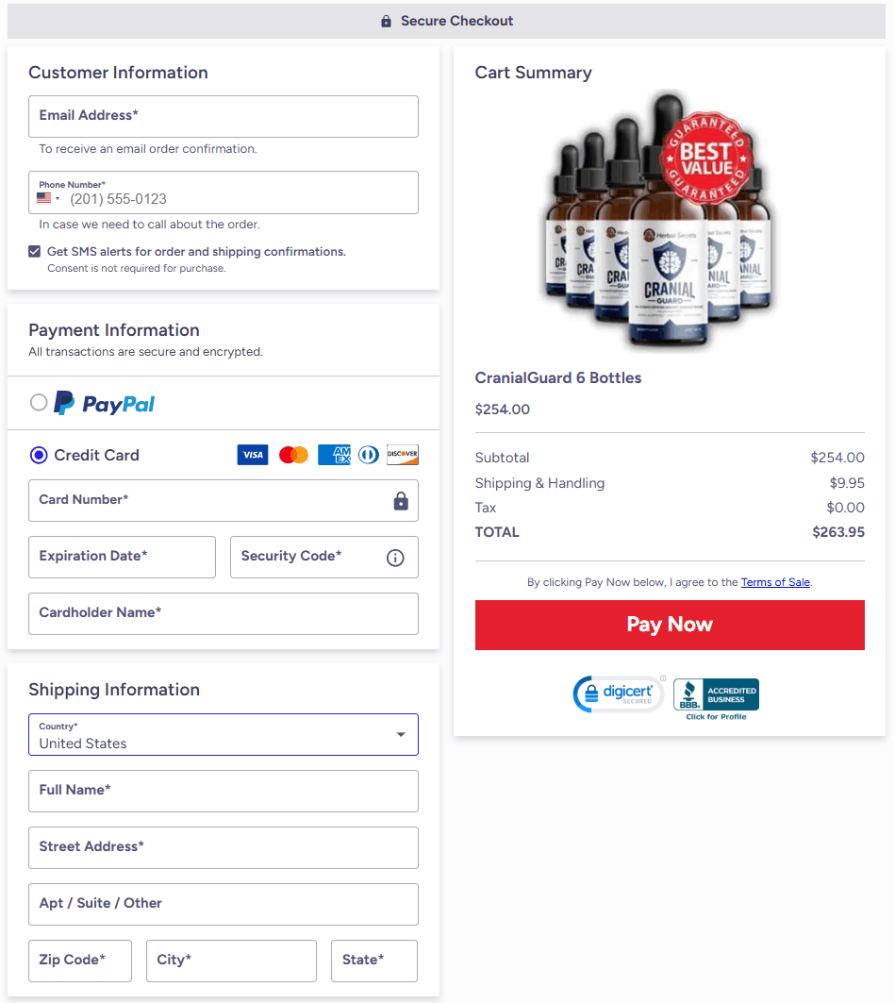Viewport: 895px width, 1003px height.
Task: Click the Cardholder Name field
Action: pos(224,614)
